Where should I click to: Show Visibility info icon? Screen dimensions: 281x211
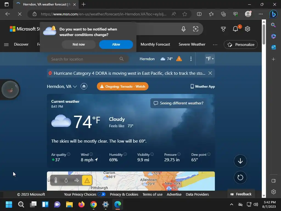[x=152, y=154]
